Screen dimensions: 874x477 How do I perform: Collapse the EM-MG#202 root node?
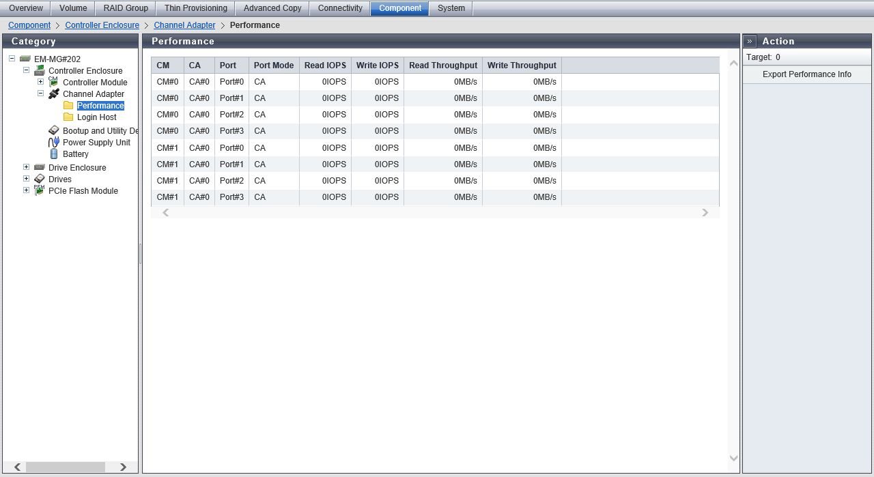pyautogui.click(x=12, y=59)
